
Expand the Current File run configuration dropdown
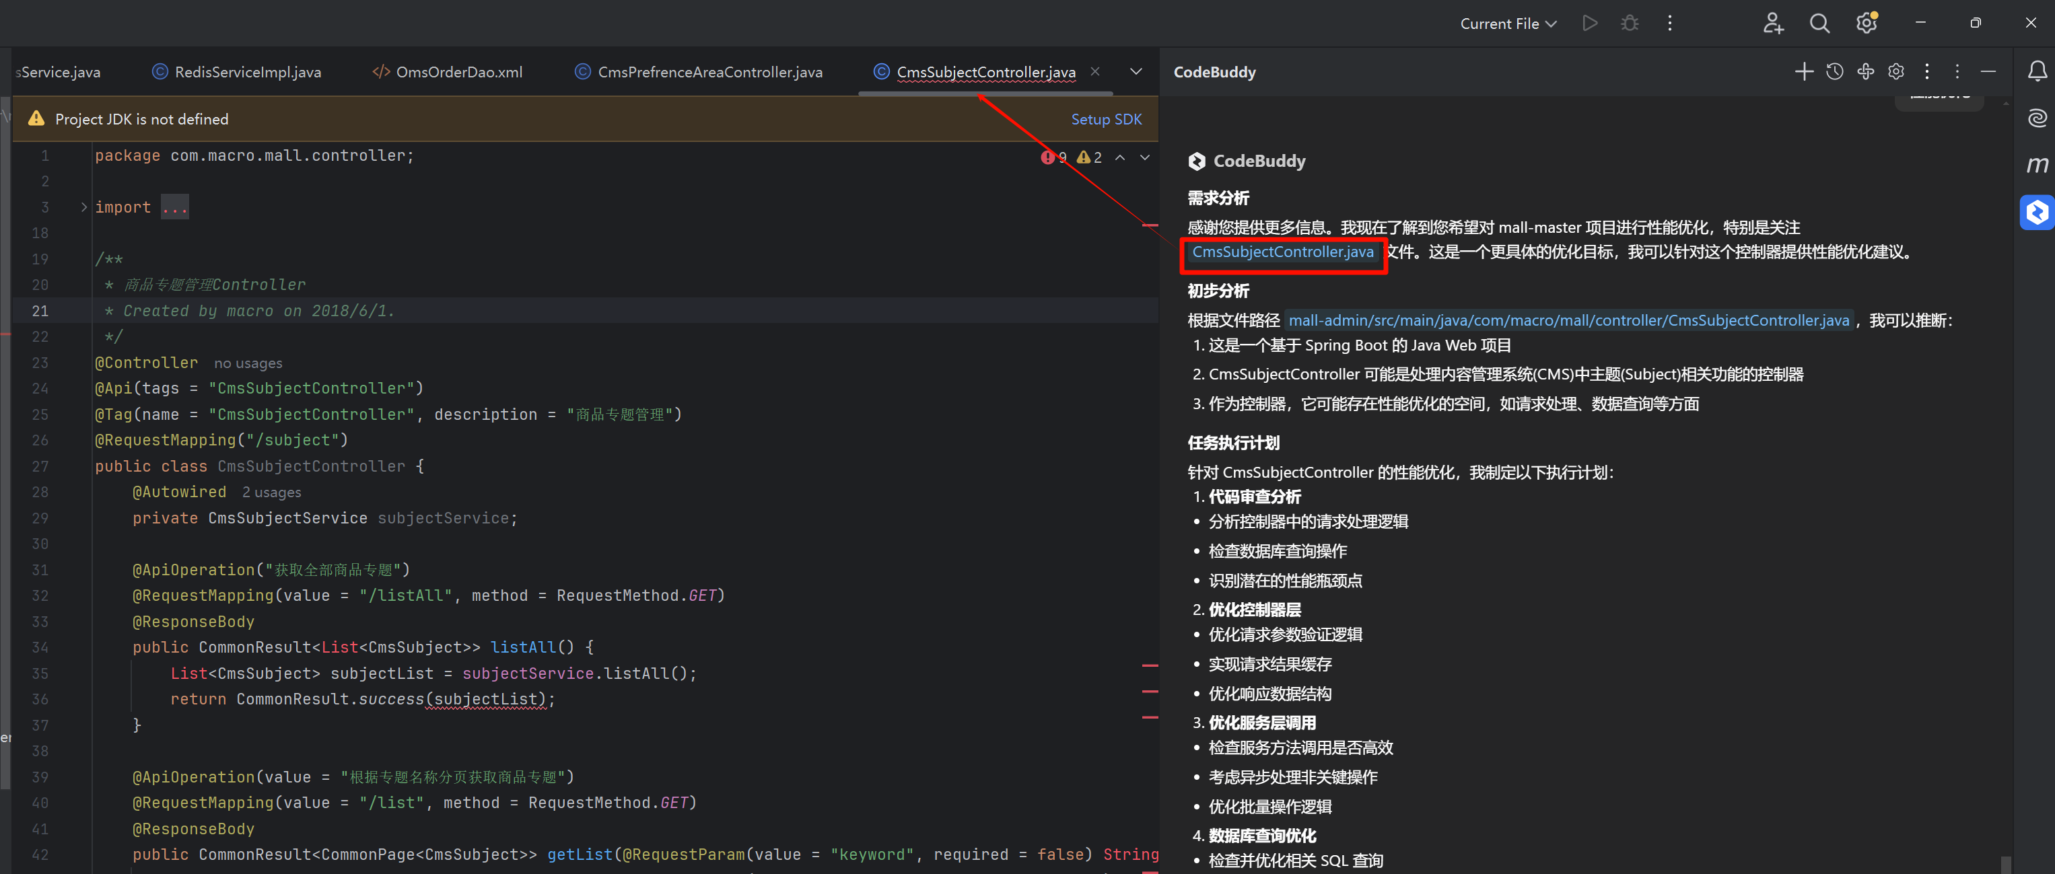[x=1508, y=24]
